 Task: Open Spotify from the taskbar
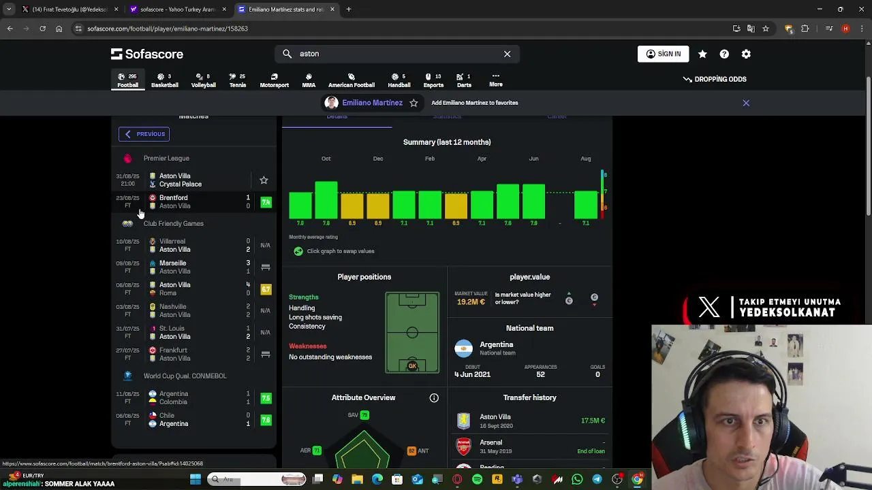(x=477, y=479)
